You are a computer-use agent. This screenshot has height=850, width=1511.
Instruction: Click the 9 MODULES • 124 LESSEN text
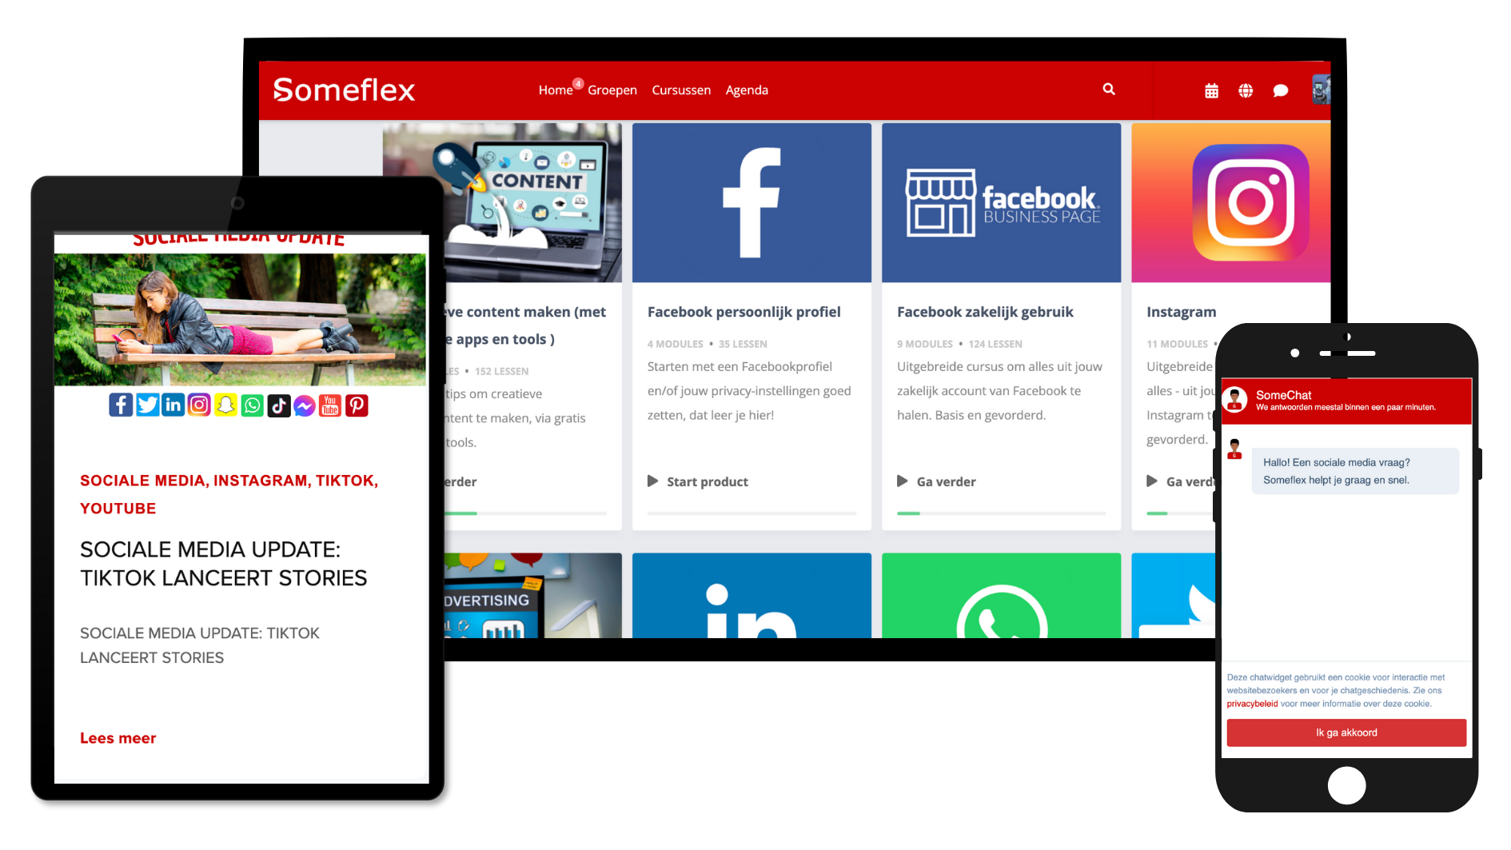959,344
